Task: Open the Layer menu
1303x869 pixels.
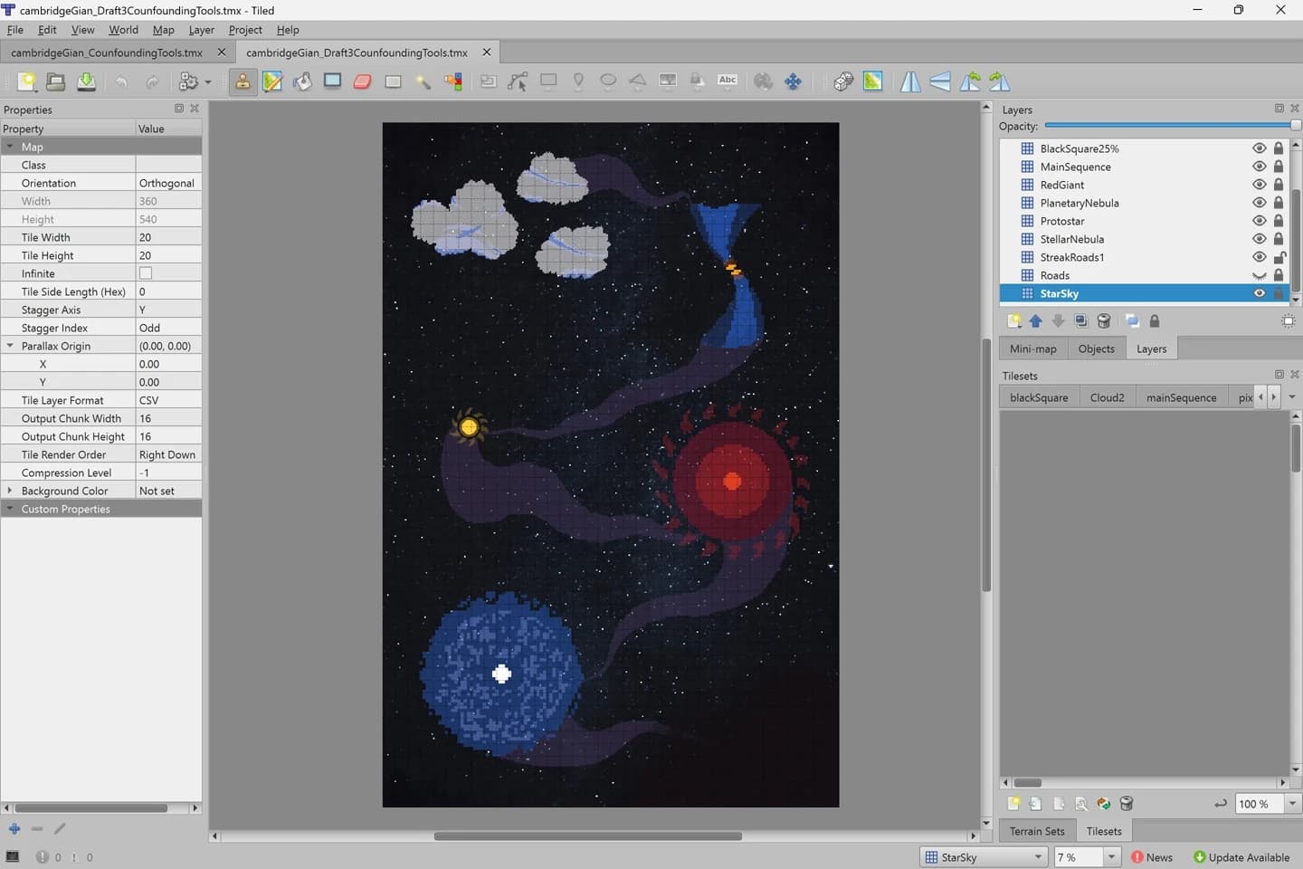Action: (x=201, y=30)
